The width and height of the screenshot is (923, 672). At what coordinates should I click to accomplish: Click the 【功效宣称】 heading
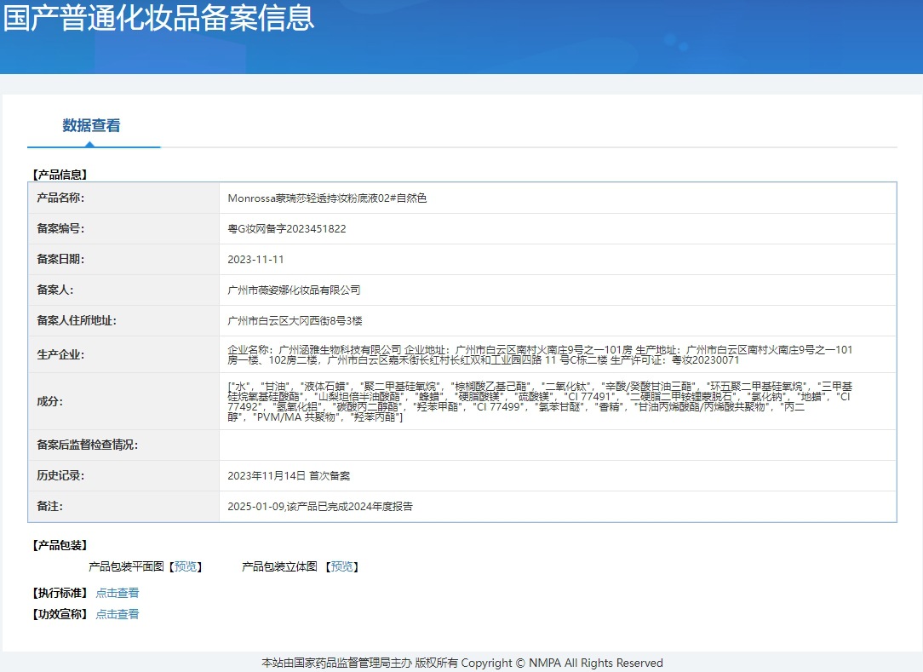60,614
